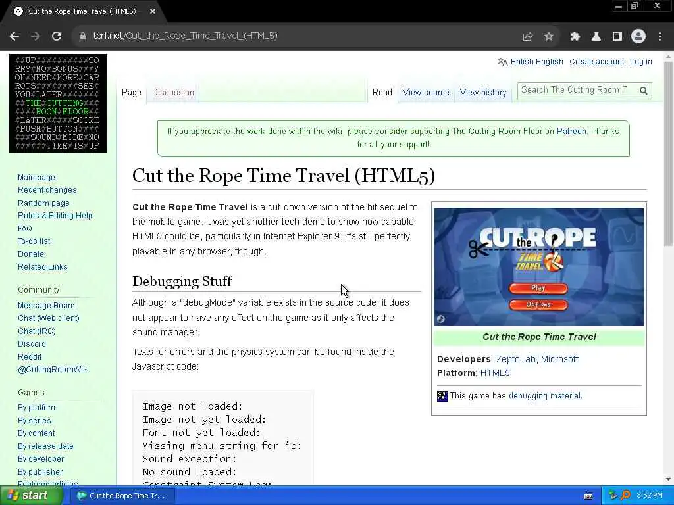Viewport: 674px width, 505px height.
Task: Open Rules & Editing Help link
Action: pyautogui.click(x=55, y=216)
